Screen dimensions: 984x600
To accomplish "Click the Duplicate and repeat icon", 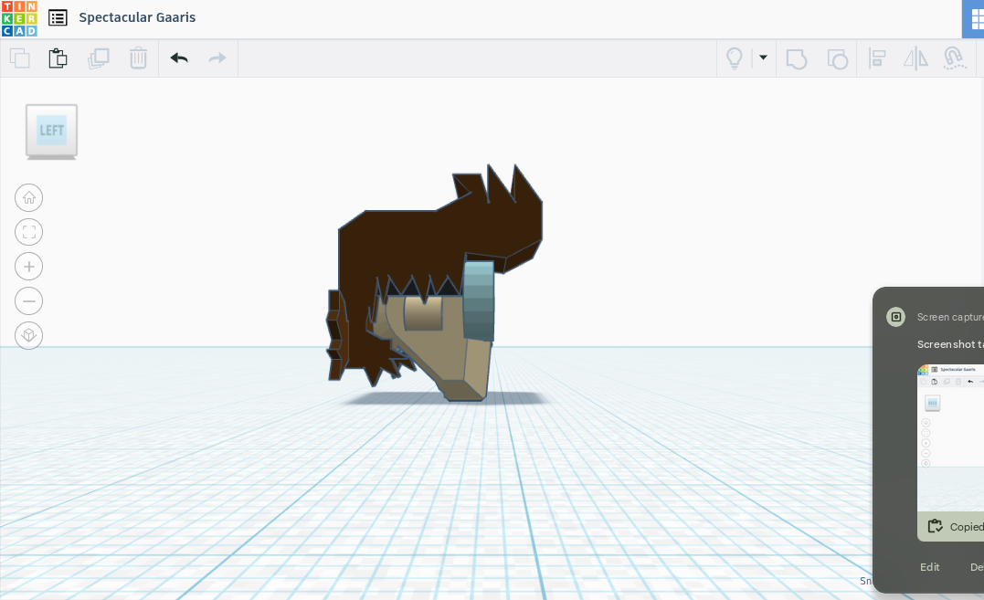I will [x=99, y=58].
